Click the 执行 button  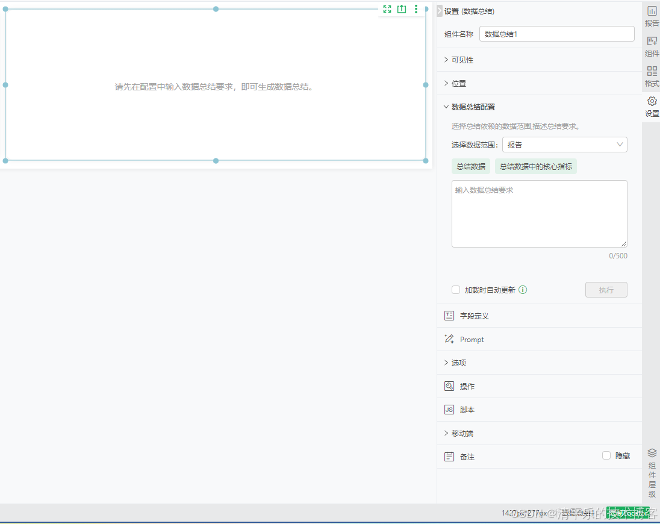click(x=606, y=290)
